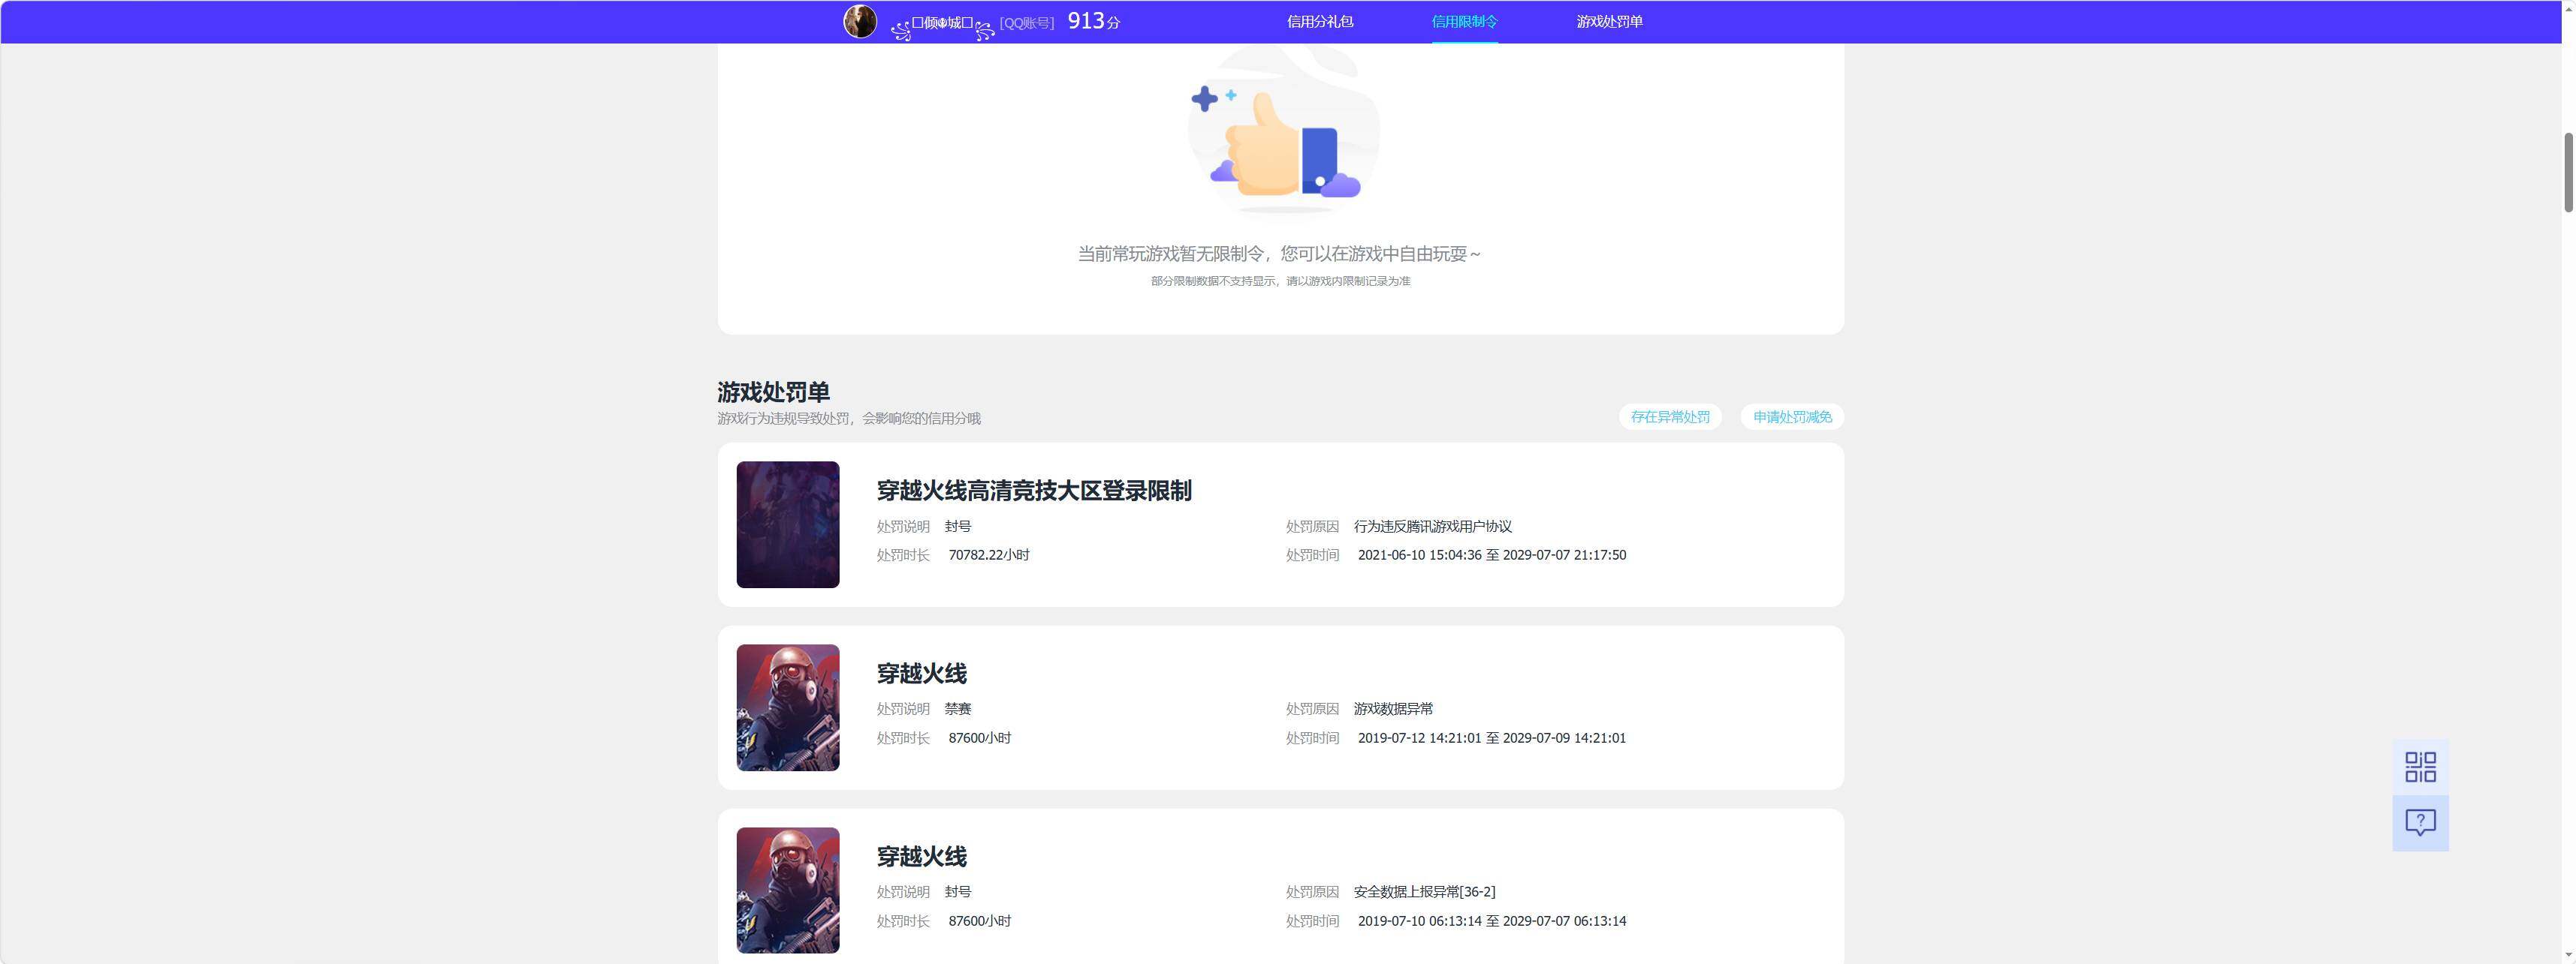Click the 游戏处罚单 section heading
This screenshot has height=964, width=2576.
773,392
